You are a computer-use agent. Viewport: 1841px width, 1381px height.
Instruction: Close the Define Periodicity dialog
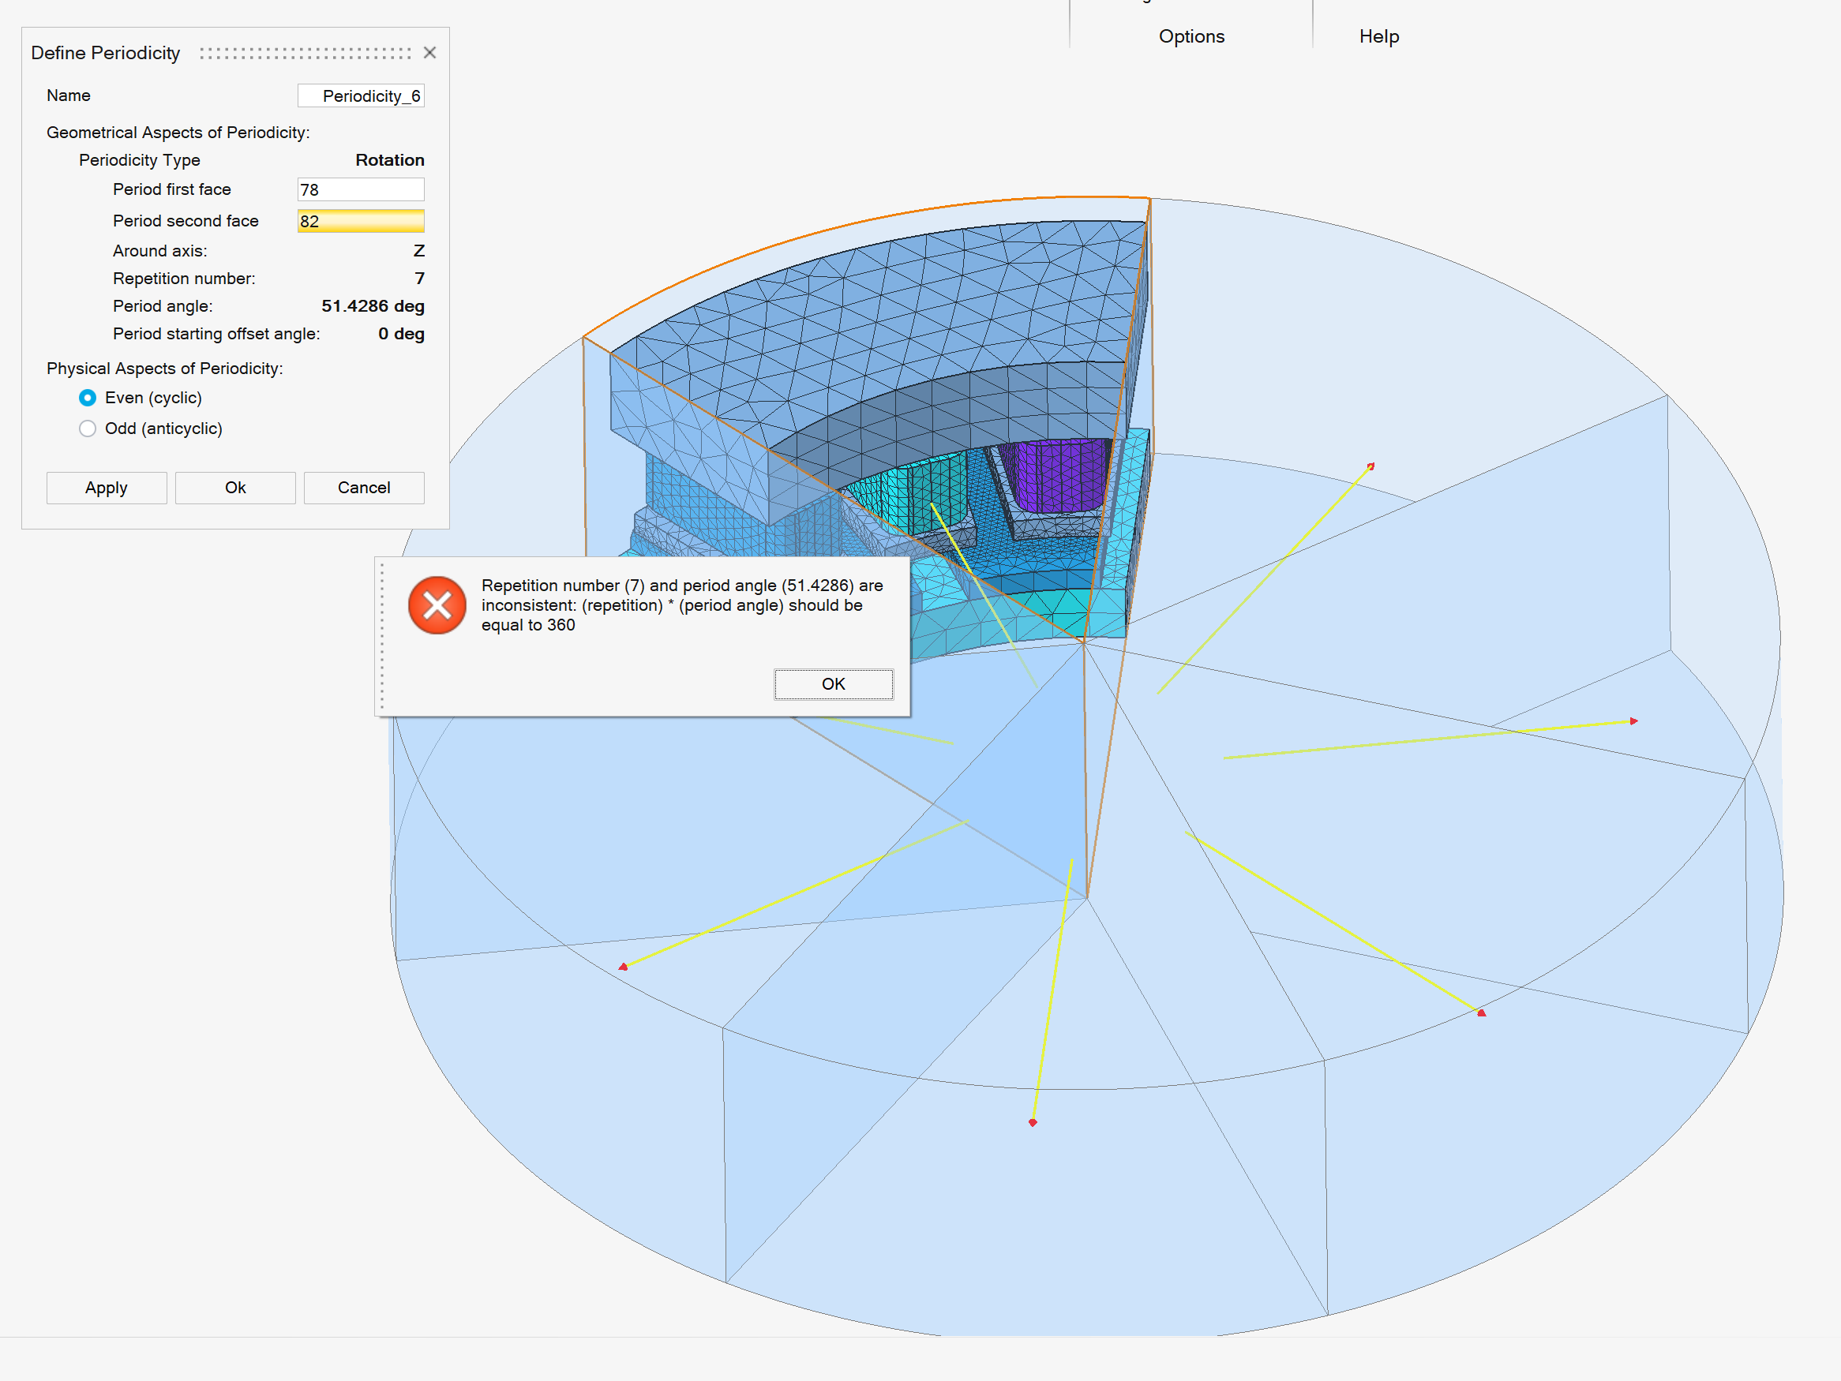click(x=430, y=52)
